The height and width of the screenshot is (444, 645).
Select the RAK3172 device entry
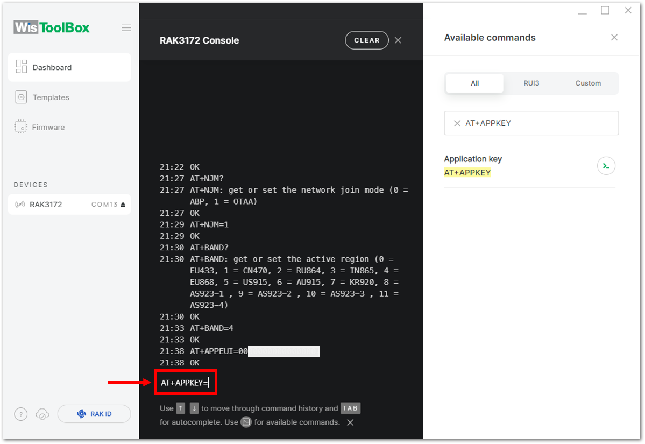pos(69,205)
